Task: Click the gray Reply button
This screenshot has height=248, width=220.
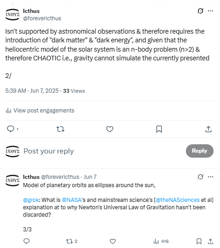Action: [200, 151]
